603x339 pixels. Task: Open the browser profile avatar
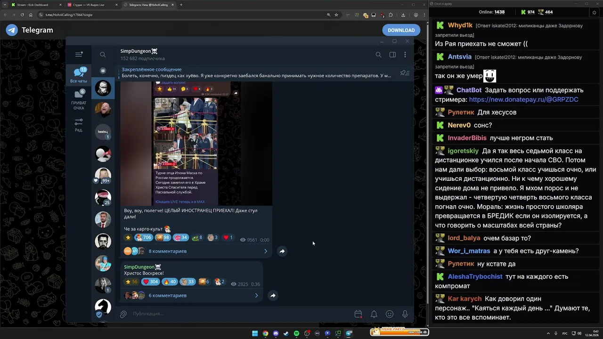pos(416,15)
